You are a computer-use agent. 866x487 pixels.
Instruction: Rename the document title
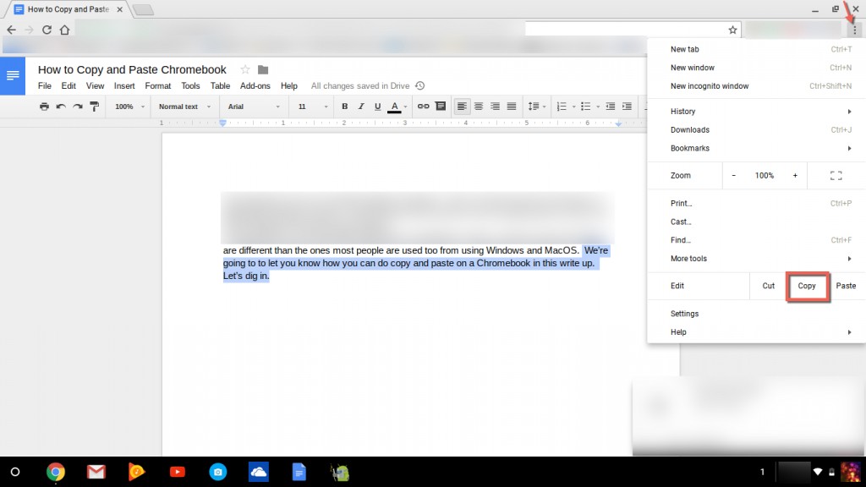click(x=132, y=69)
